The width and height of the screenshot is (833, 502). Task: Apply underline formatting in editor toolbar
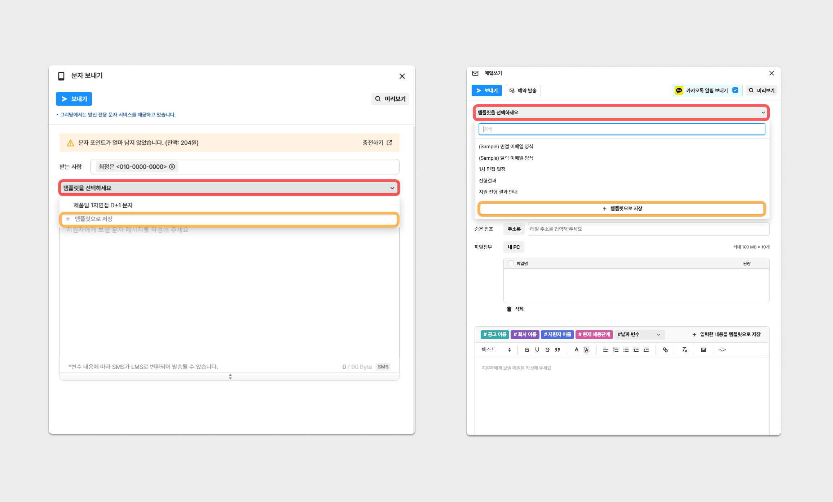(x=537, y=350)
